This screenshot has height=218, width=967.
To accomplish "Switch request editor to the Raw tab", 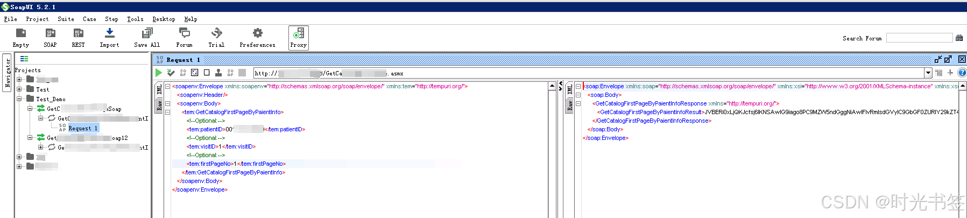I will tap(159, 106).
